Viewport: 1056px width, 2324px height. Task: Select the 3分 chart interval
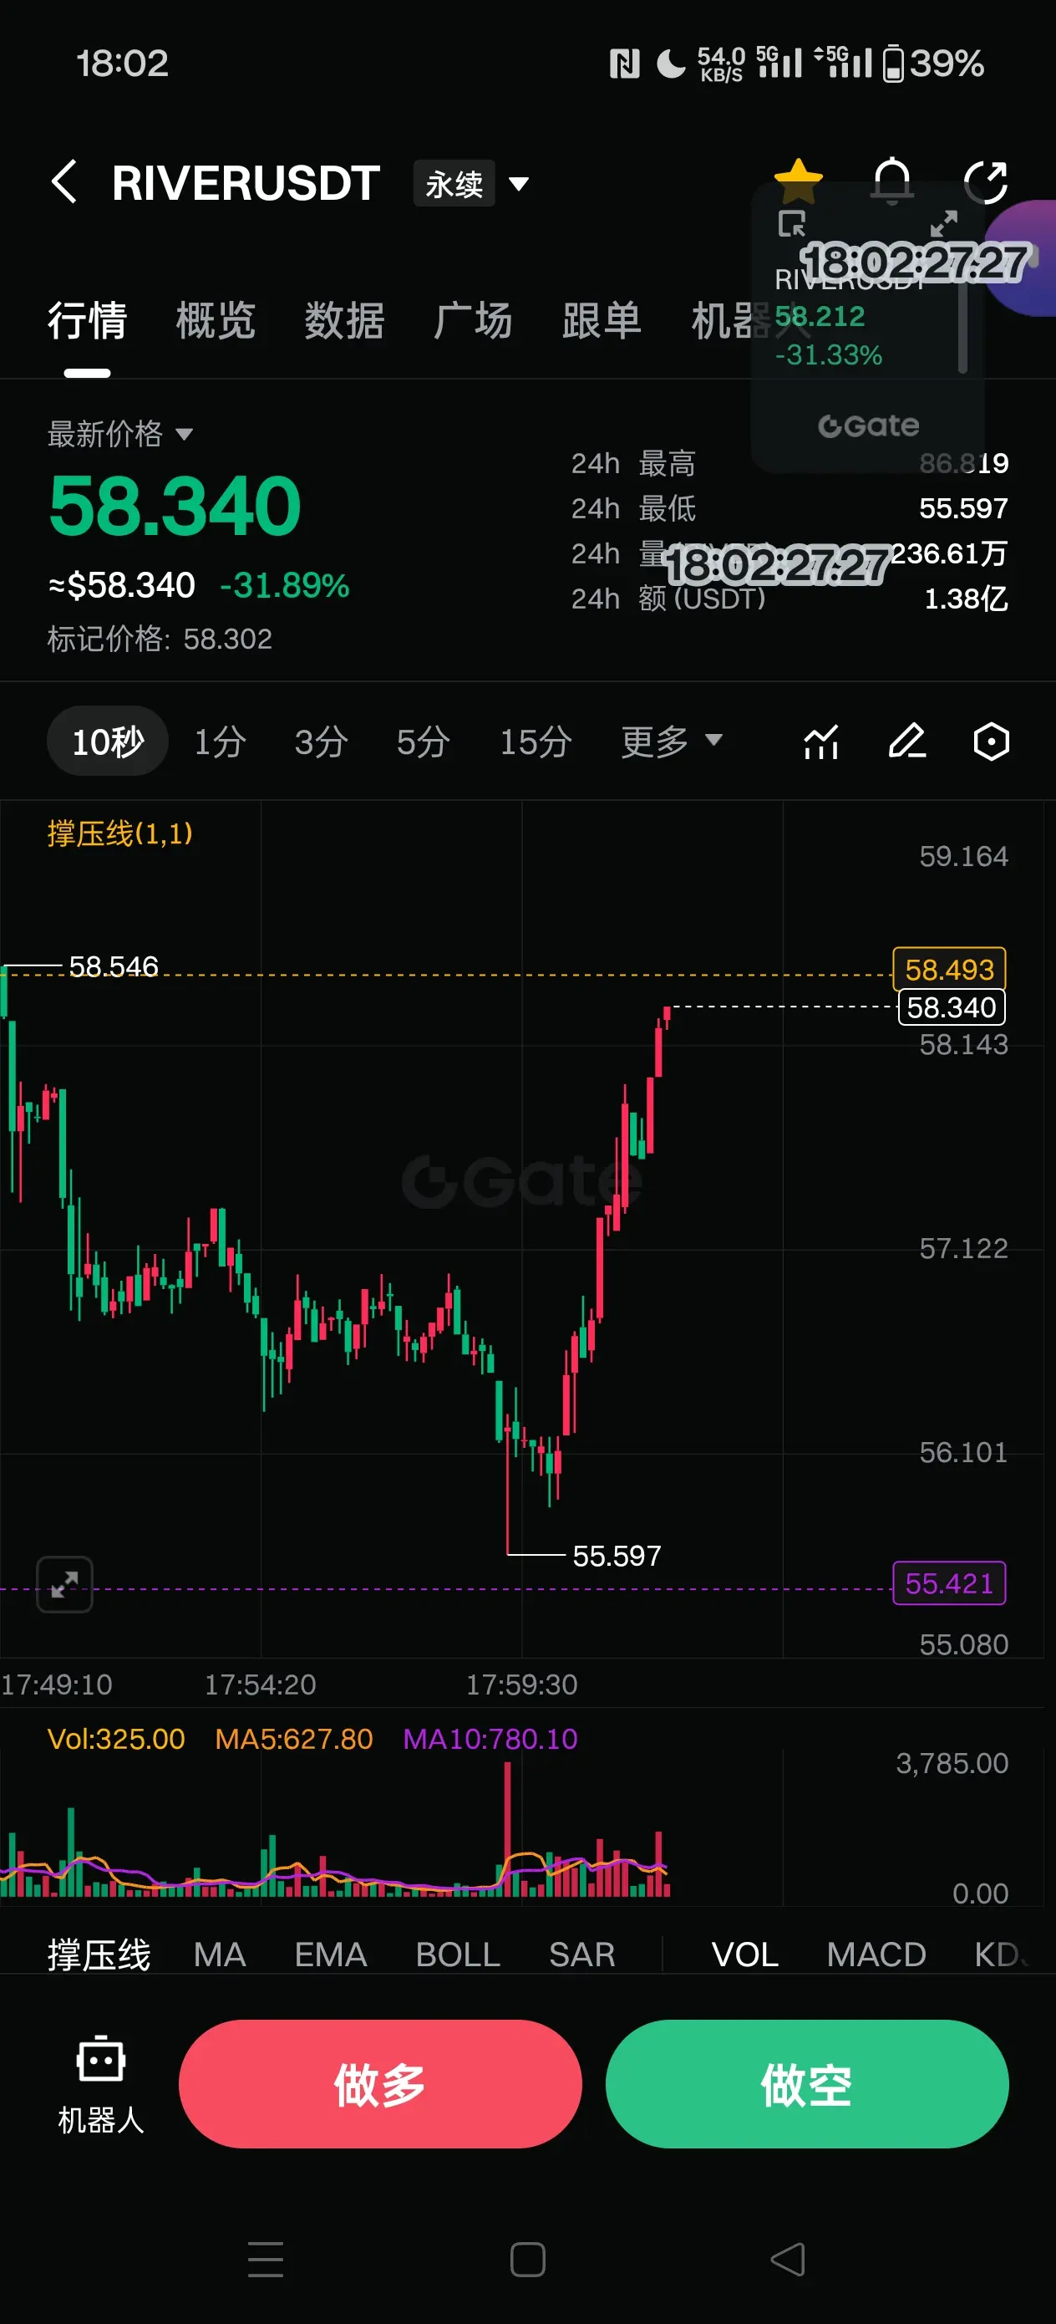click(x=321, y=742)
